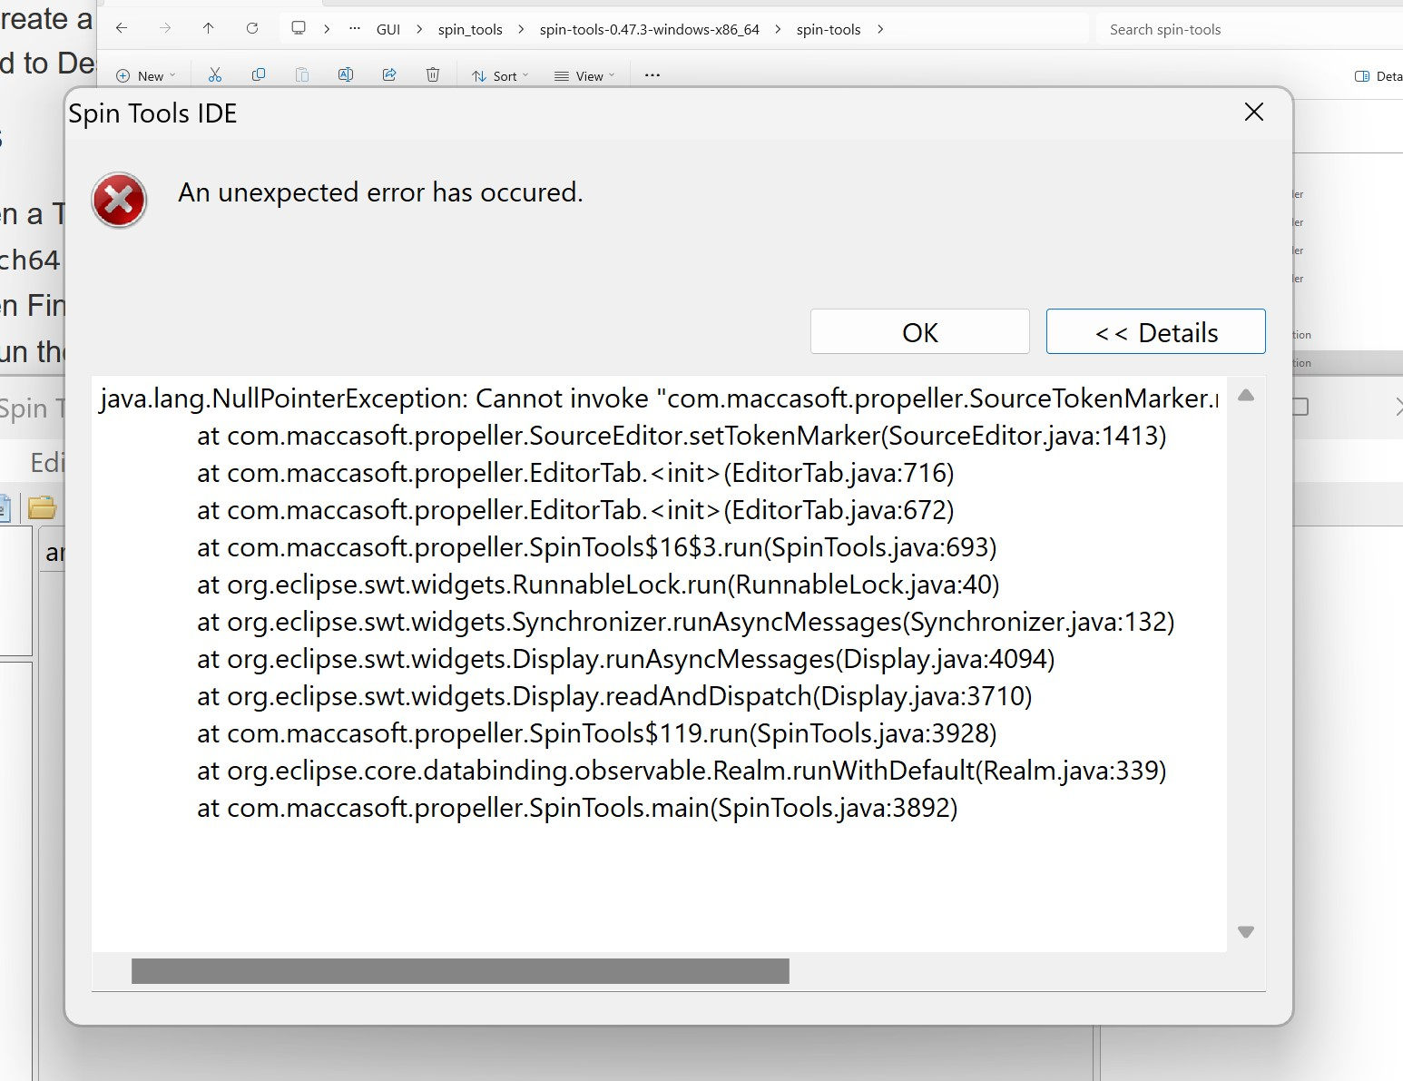
Task: Close the Spin Tools IDE error dialog
Action: click(x=1253, y=112)
